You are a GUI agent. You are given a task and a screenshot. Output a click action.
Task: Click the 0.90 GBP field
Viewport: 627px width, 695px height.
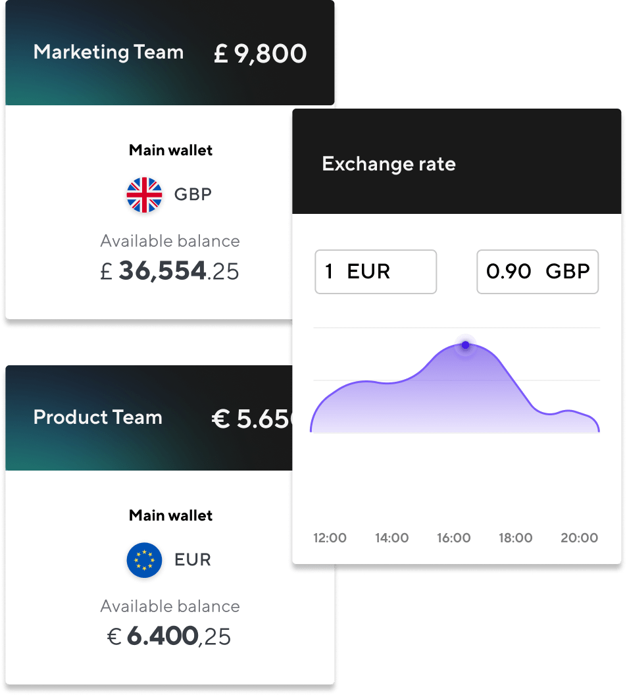click(x=538, y=272)
